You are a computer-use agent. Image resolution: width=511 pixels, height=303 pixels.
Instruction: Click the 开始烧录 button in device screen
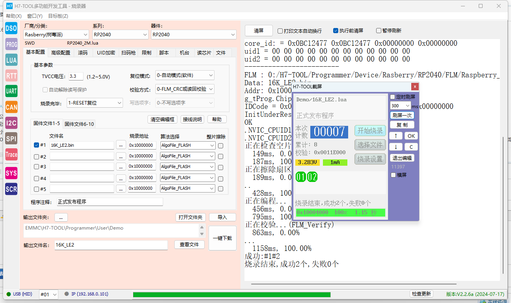click(370, 131)
